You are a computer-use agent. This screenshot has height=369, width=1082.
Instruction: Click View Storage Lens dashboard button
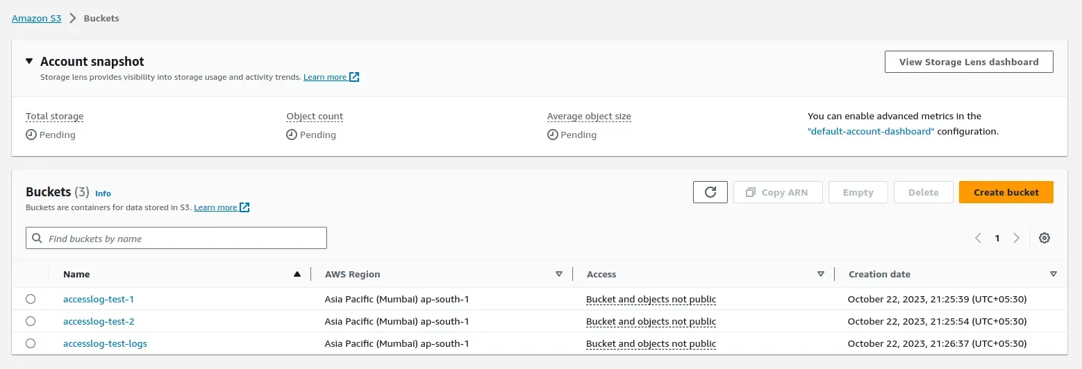[x=968, y=62]
